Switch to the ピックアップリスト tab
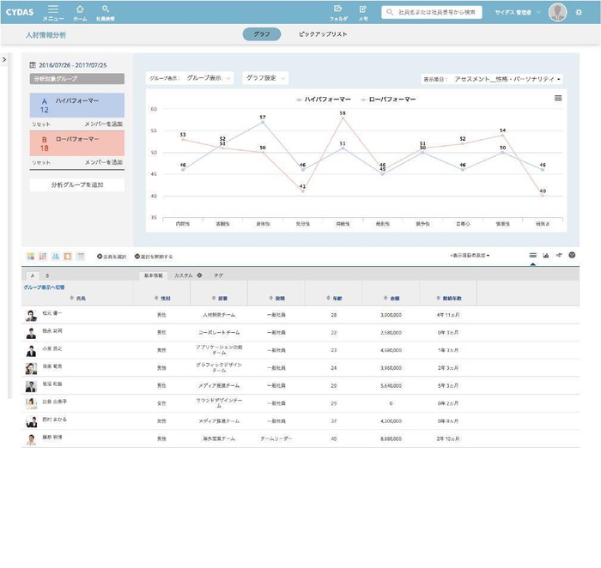Image resolution: width=601 pixels, height=568 pixels. (x=323, y=35)
